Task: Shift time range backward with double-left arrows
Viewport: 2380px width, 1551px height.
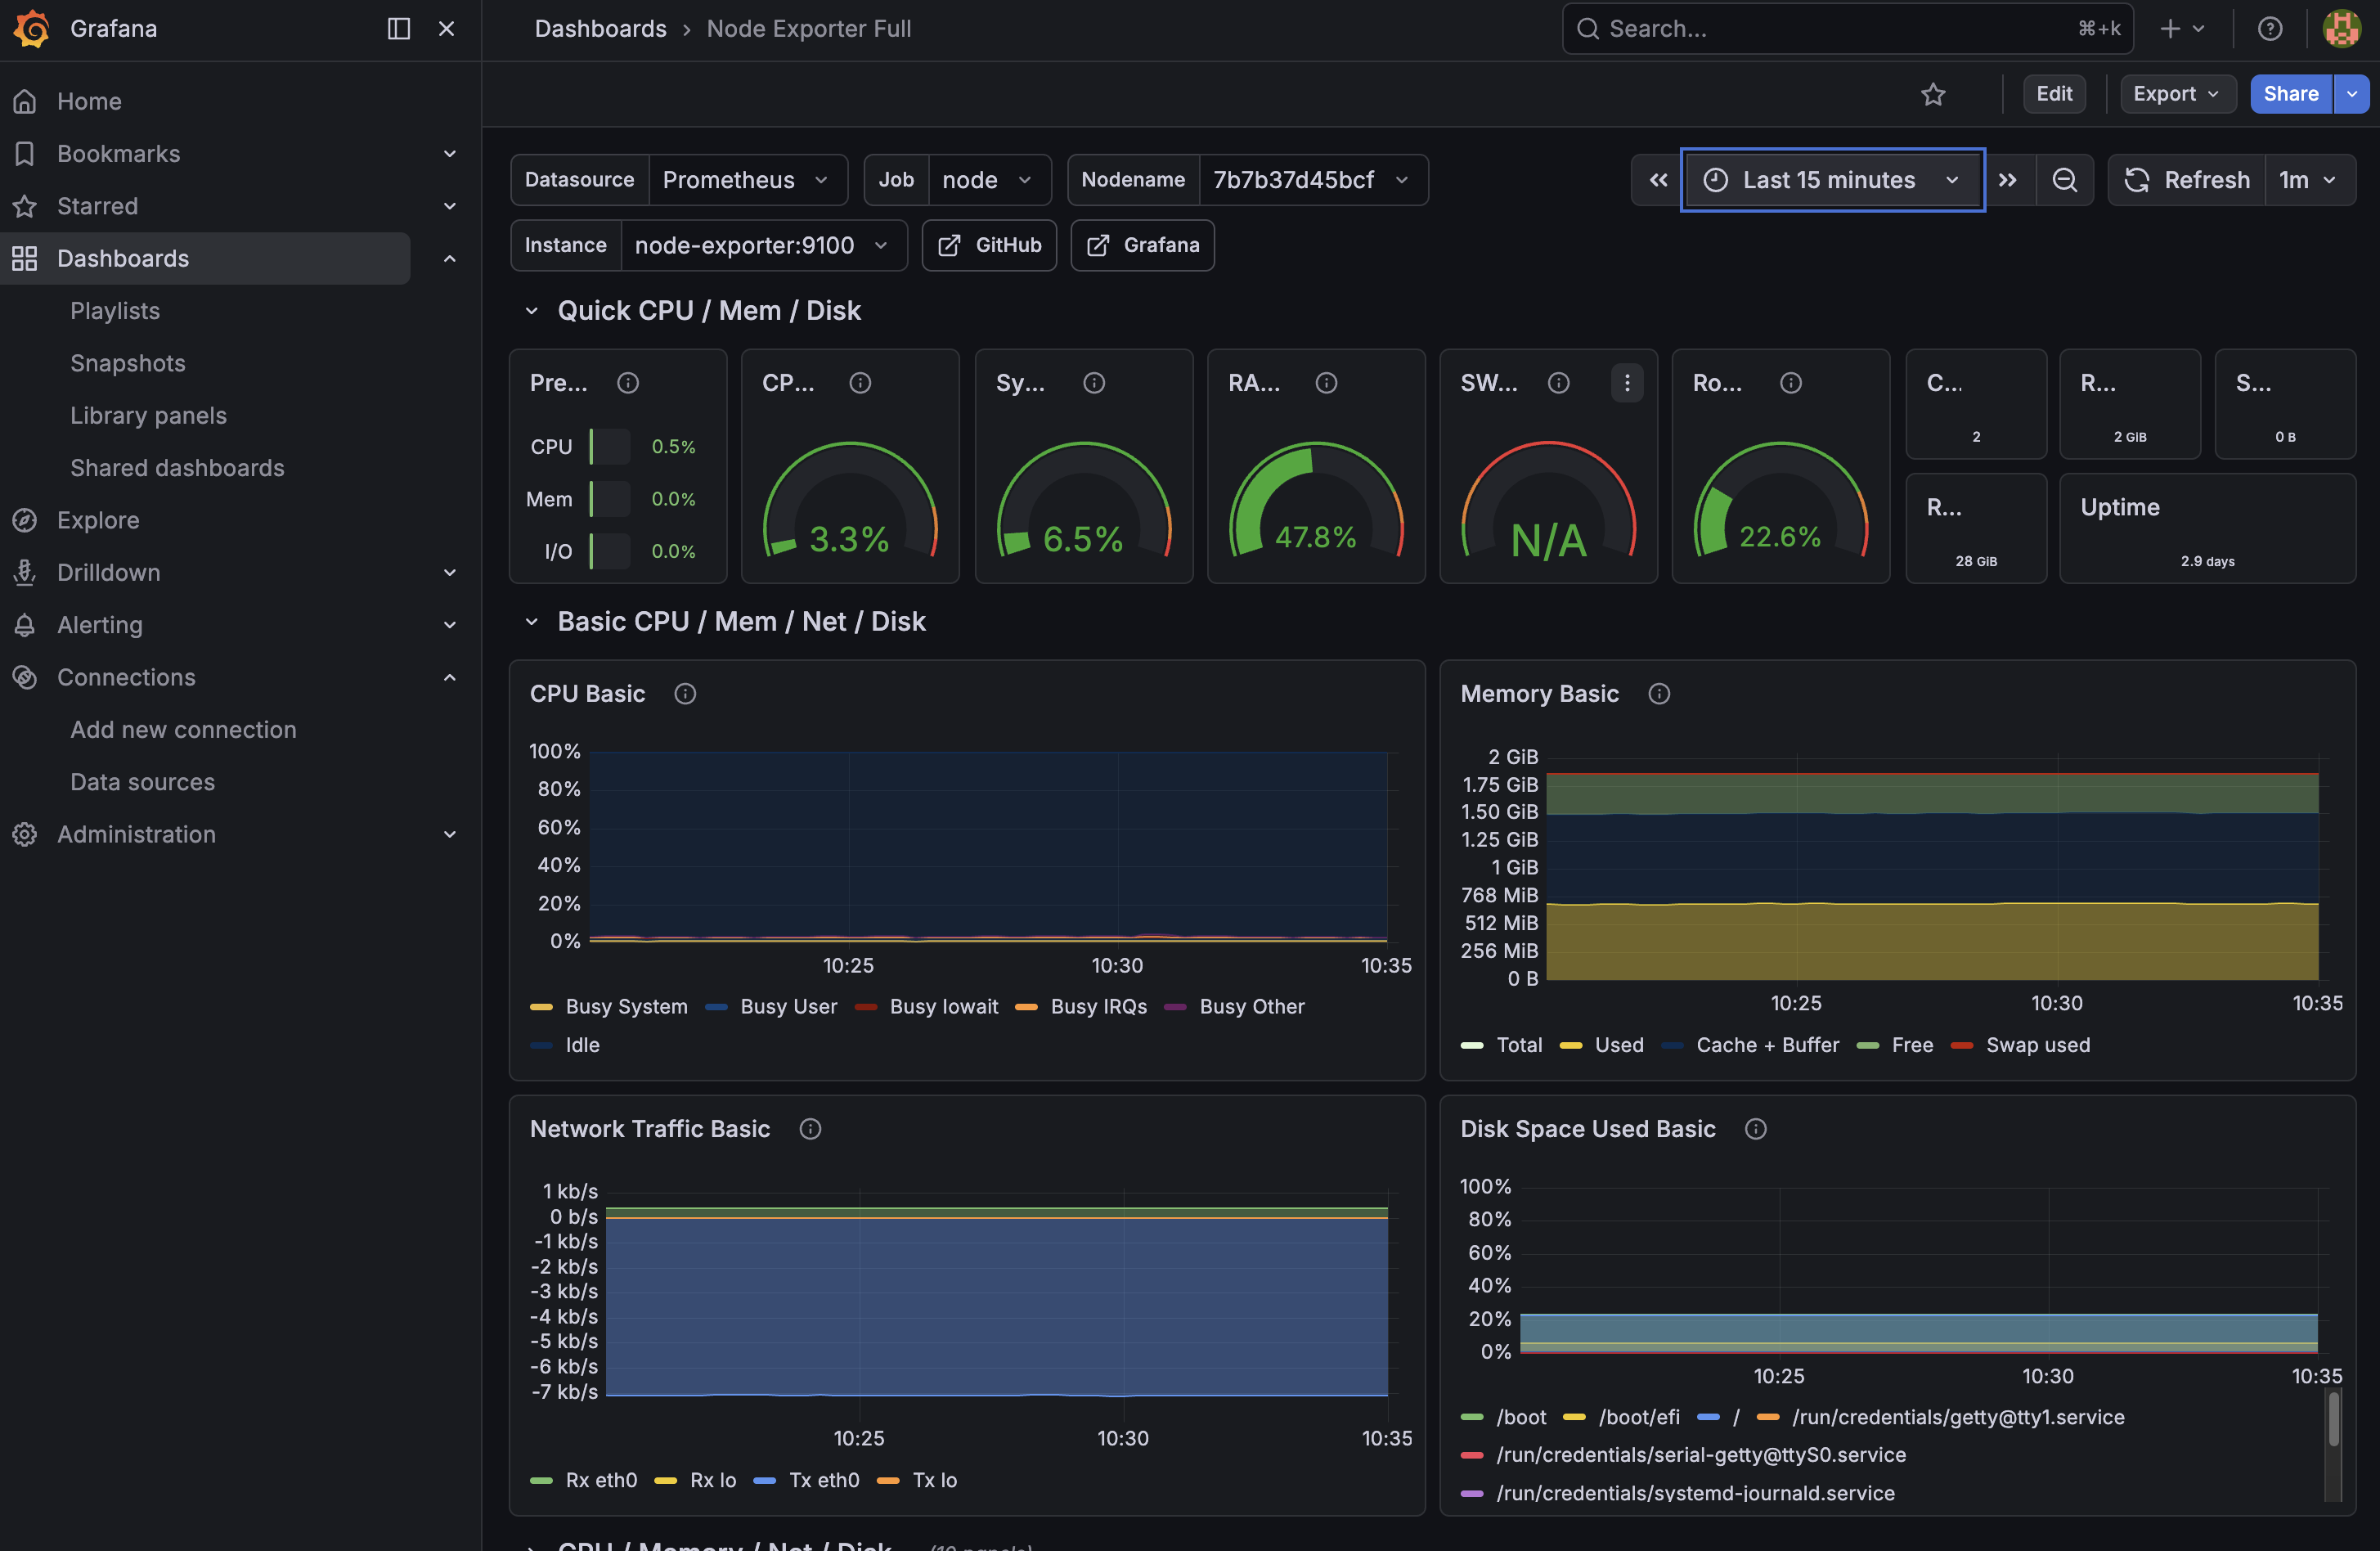Action: pos(1657,180)
